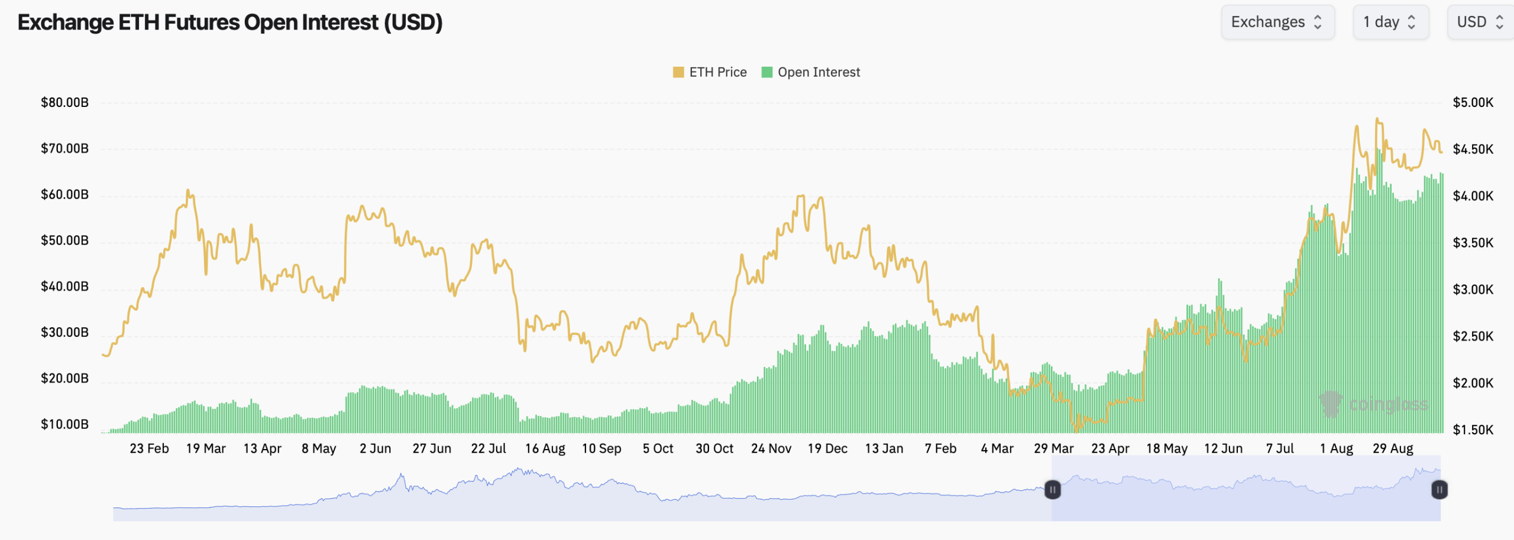Click the right pause-style brush handle
This screenshot has width=1514, height=540.
tap(1439, 490)
